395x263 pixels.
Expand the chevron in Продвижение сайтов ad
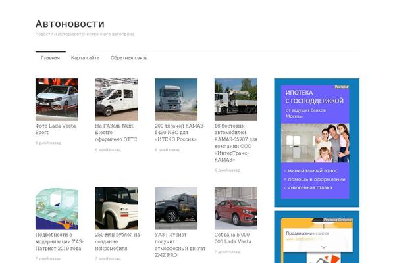click(x=324, y=247)
